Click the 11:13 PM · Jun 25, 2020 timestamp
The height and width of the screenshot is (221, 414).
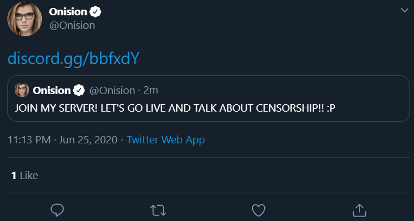point(62,139)
